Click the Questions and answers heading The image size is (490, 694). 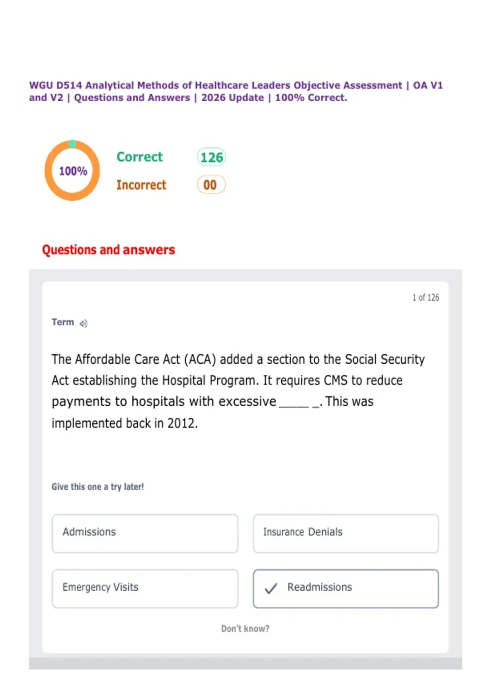(x=109, y=249)
